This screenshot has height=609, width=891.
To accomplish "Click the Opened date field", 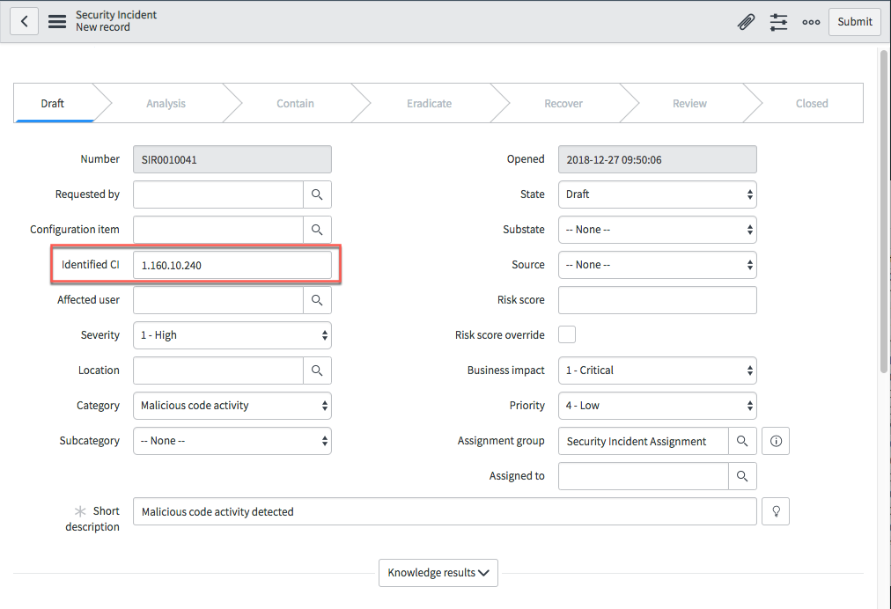I will pos(658,159).
